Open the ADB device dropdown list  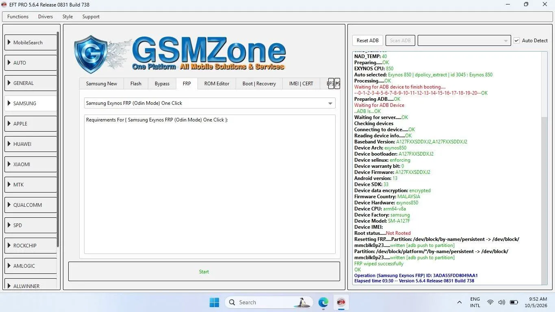464,41
